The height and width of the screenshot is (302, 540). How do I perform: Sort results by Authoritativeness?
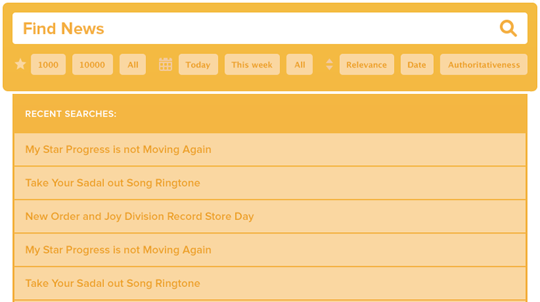click(484, 65)
